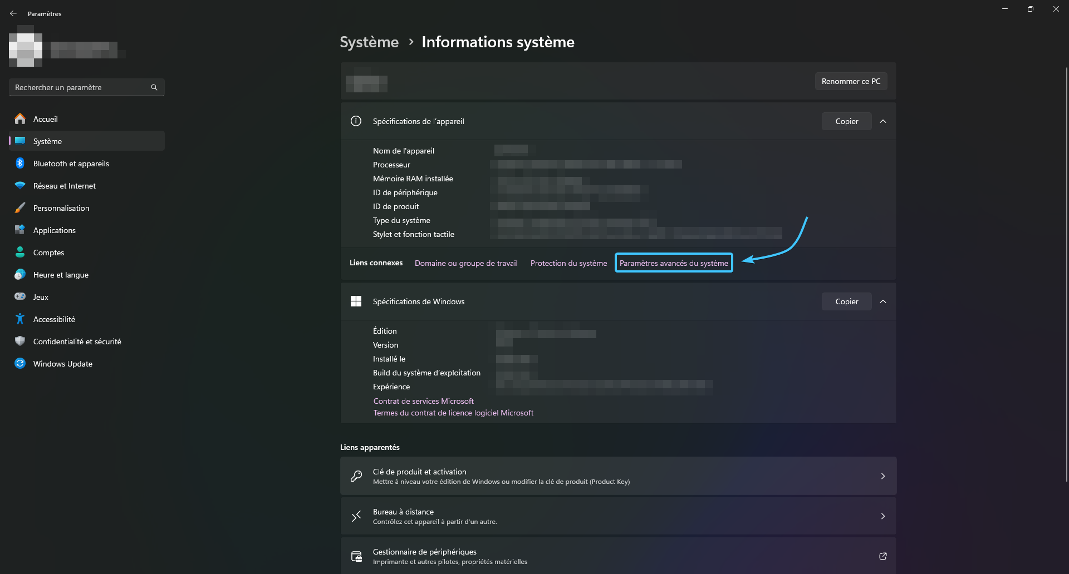Select the Mémoire RAM installée label

coord(413,179)
